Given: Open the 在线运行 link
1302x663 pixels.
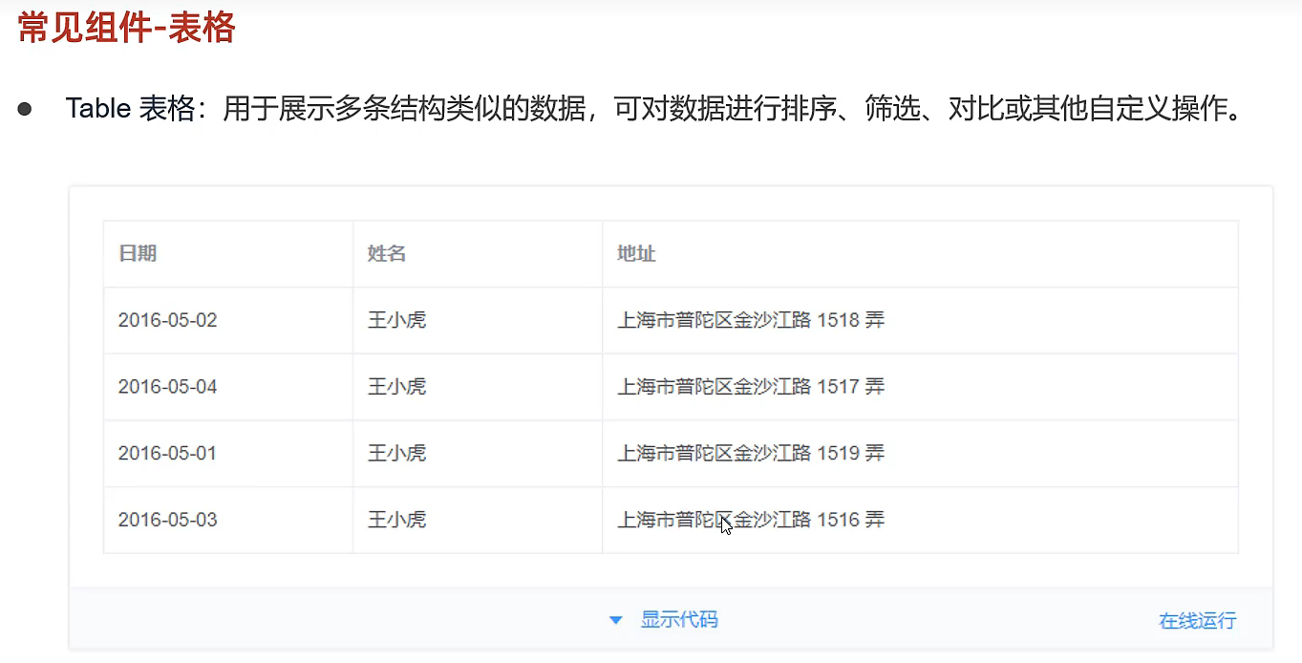Looking at the screenshot, I should coord(1197,621).
